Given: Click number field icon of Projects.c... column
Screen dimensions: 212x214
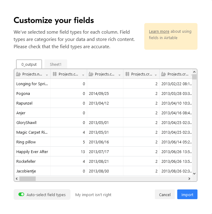Looking at the screenshot, I should [x=55, y=74].
